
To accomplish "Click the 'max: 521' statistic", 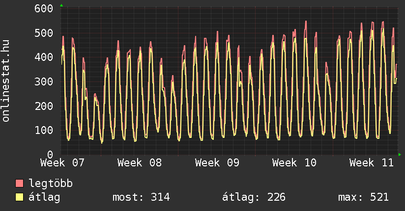I will pyautogui.click(x=363, y=197).
